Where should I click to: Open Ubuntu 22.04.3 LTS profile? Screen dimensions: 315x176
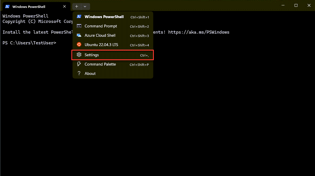click(x=113, y=45)
